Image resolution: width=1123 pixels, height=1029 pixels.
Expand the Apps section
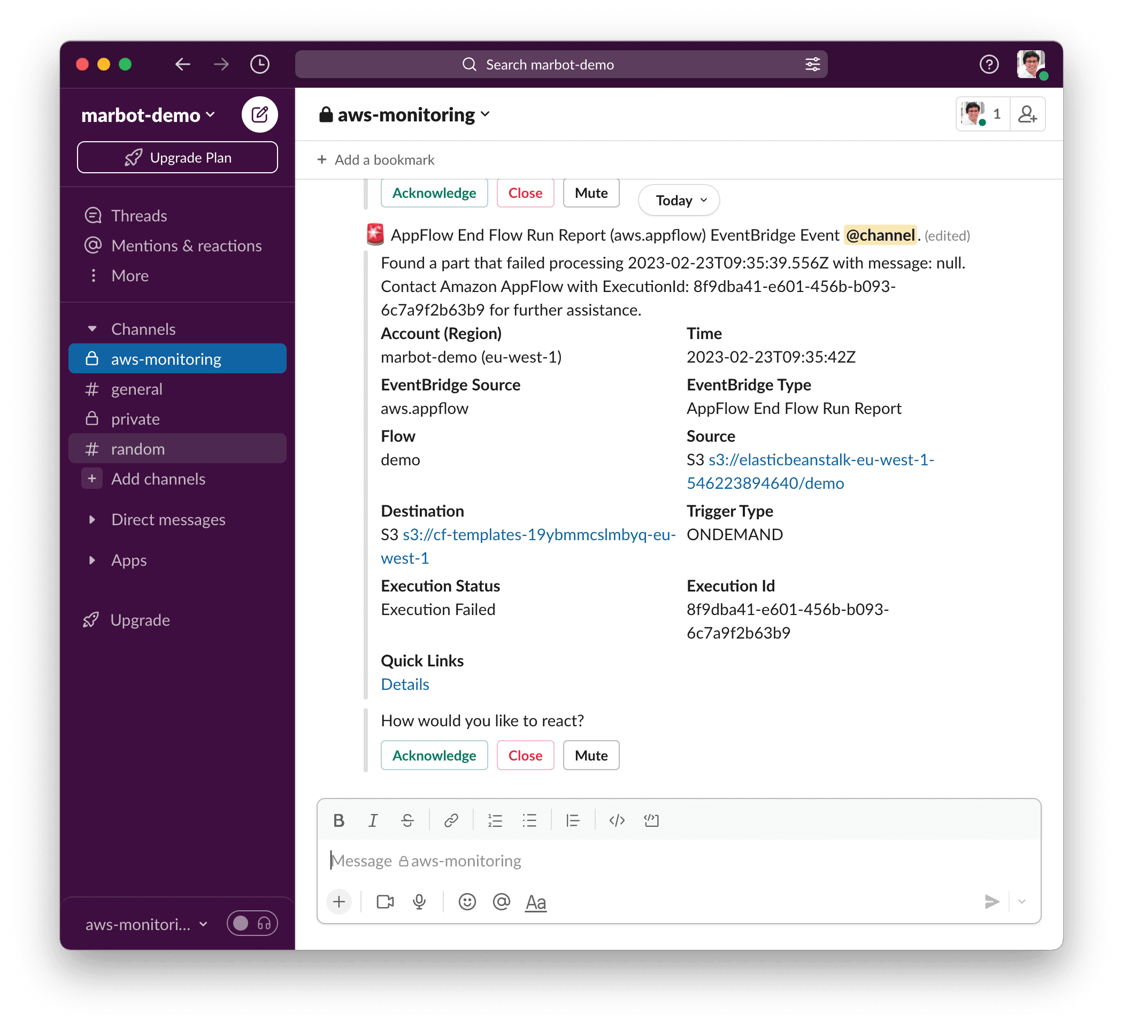point(93,560)
